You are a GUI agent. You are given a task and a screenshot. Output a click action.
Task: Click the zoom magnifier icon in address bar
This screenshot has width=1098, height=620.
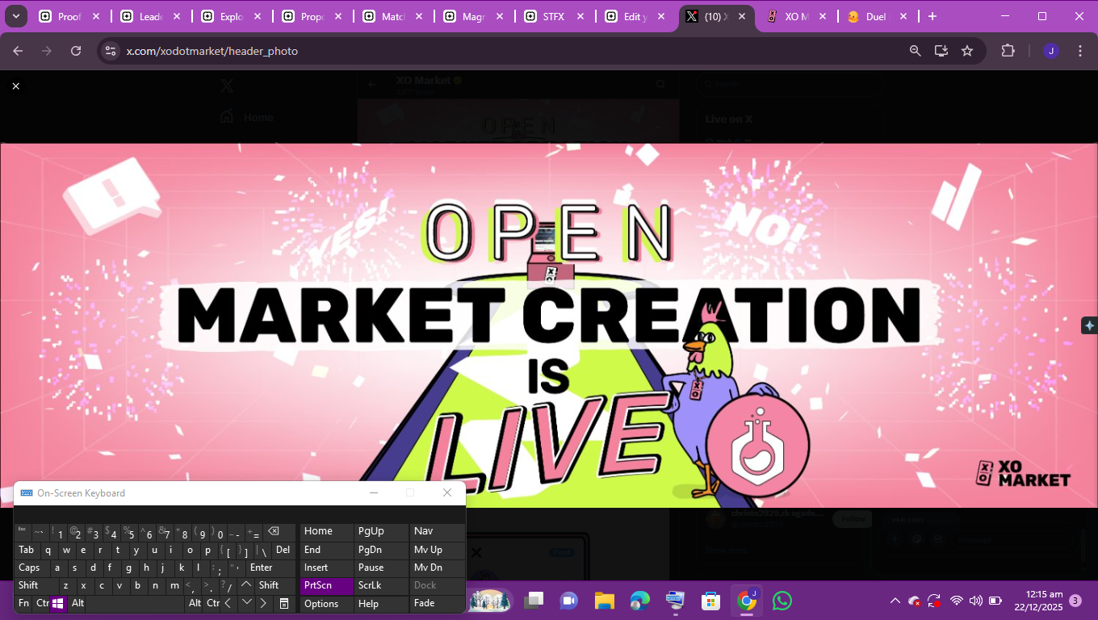[x=915, y=51]
